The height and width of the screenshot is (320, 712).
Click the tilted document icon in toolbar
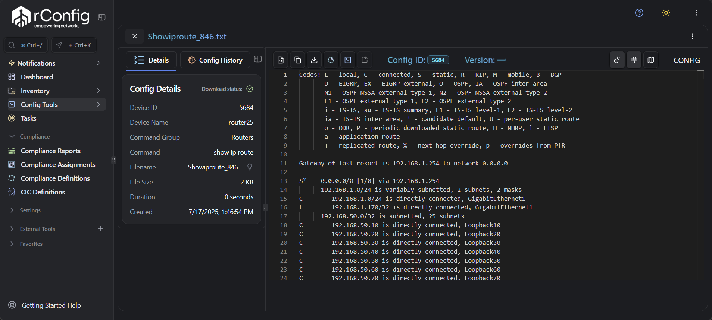pyautogui.click(x=331, y=60)
